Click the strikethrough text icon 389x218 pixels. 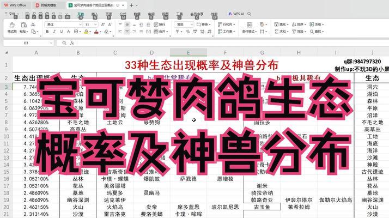tap(69, 32)
